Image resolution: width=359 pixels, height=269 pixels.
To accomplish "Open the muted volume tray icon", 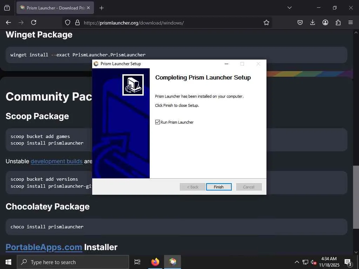I will coord(313,262).
